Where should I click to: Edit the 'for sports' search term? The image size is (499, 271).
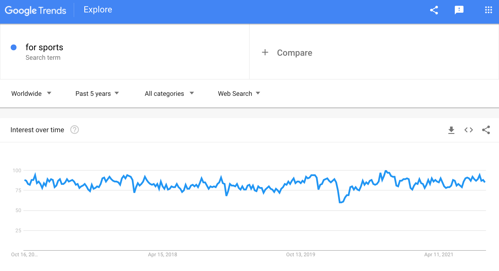pyautogui.click(x=44, y=47)
